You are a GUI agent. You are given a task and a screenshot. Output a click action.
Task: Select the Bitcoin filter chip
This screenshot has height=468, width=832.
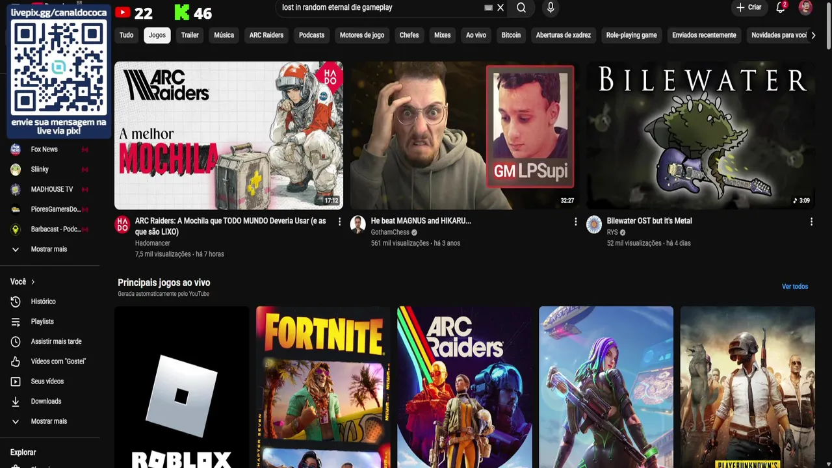coord(511,35)
